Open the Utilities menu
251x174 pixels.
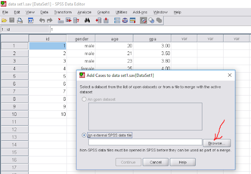(121, 12)
